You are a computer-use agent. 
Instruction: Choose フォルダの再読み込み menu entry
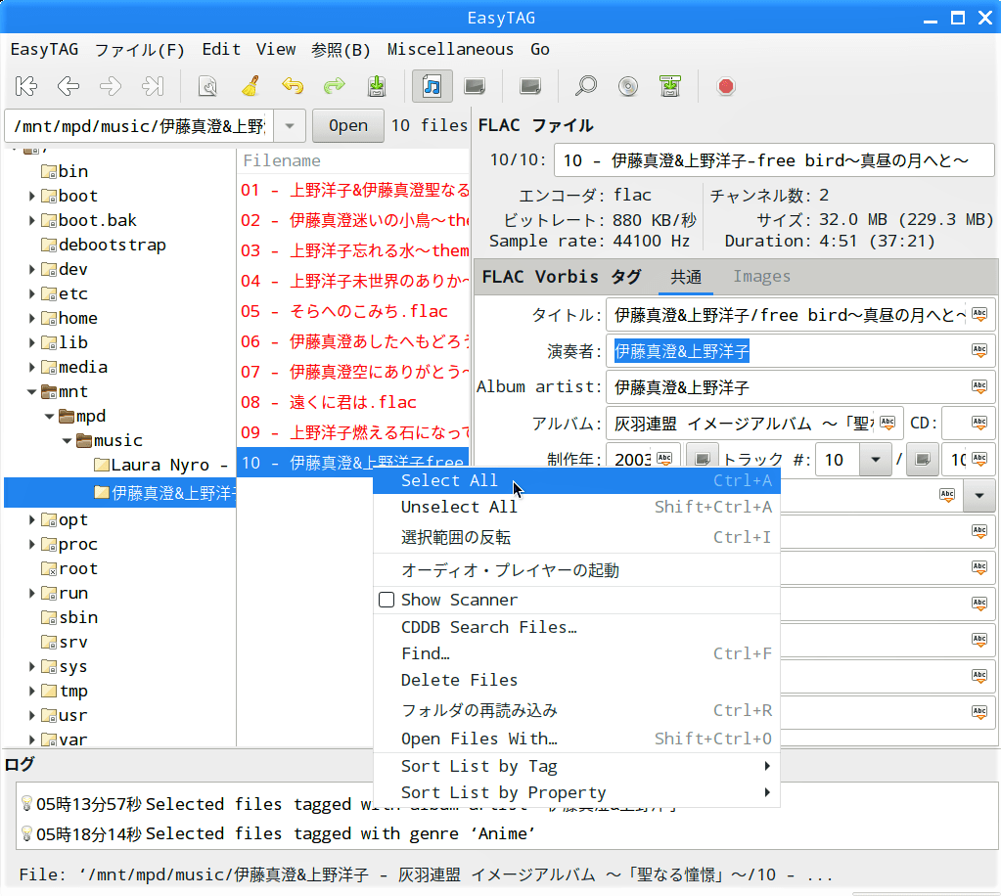[576, 710]
